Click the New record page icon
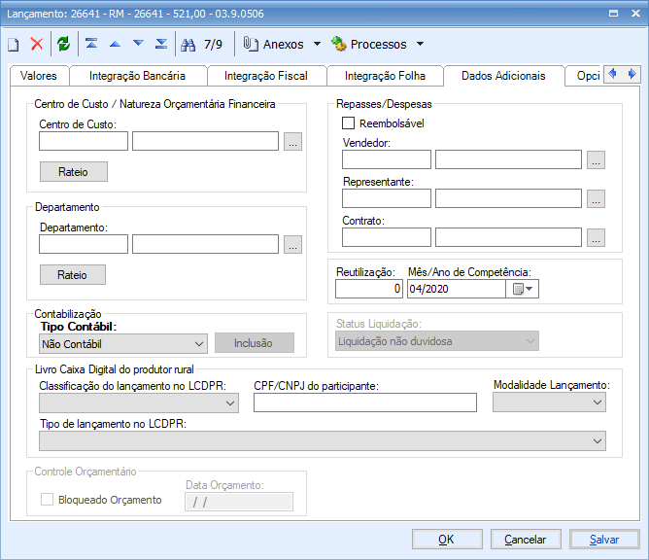This screenshot has width=649, height=560. [x=14, y=44]
